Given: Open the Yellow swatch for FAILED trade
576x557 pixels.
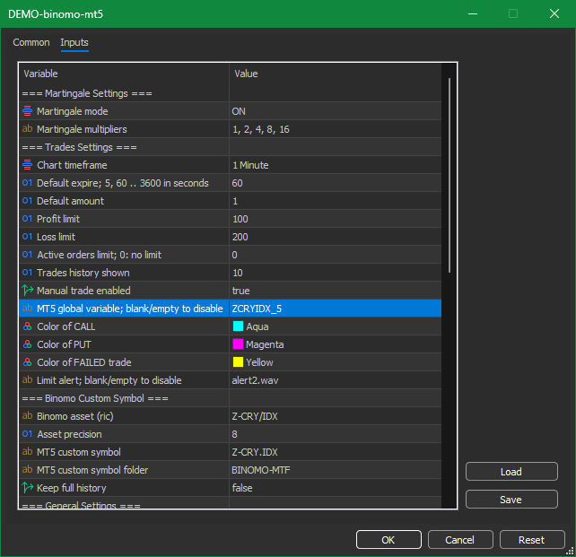Looking at the screenshot, I should click(238, 362).
